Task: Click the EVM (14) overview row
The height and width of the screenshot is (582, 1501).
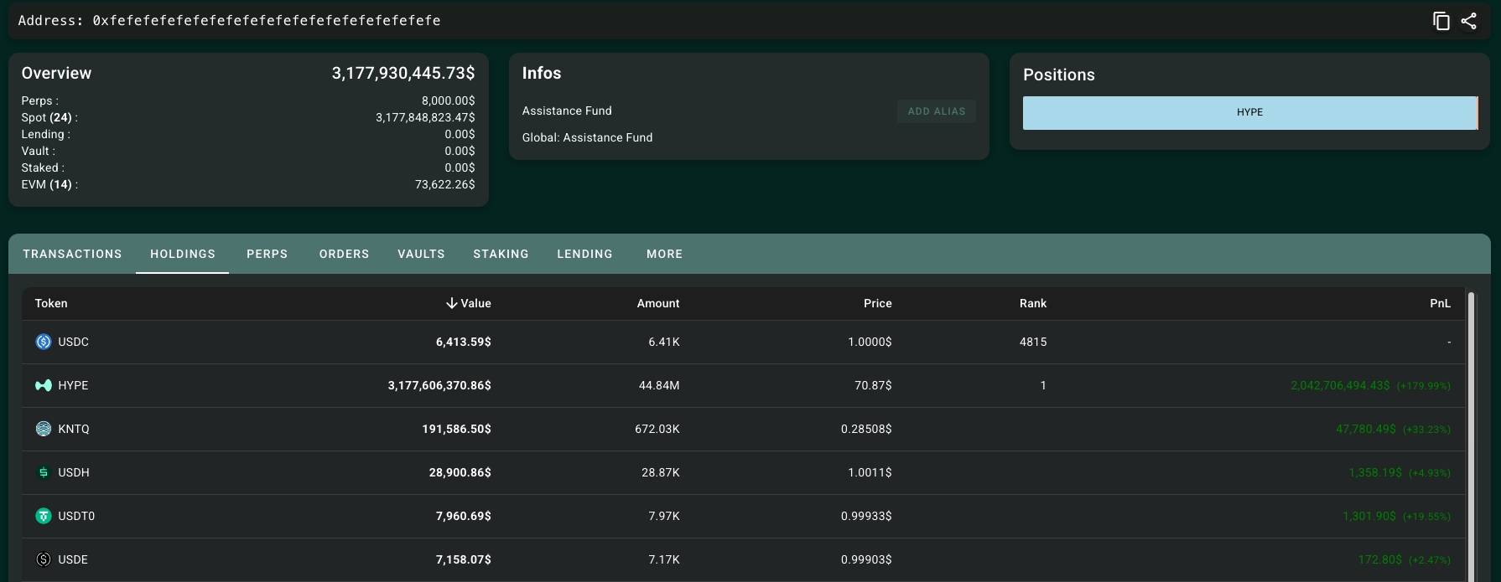Action: click(248, 184)
